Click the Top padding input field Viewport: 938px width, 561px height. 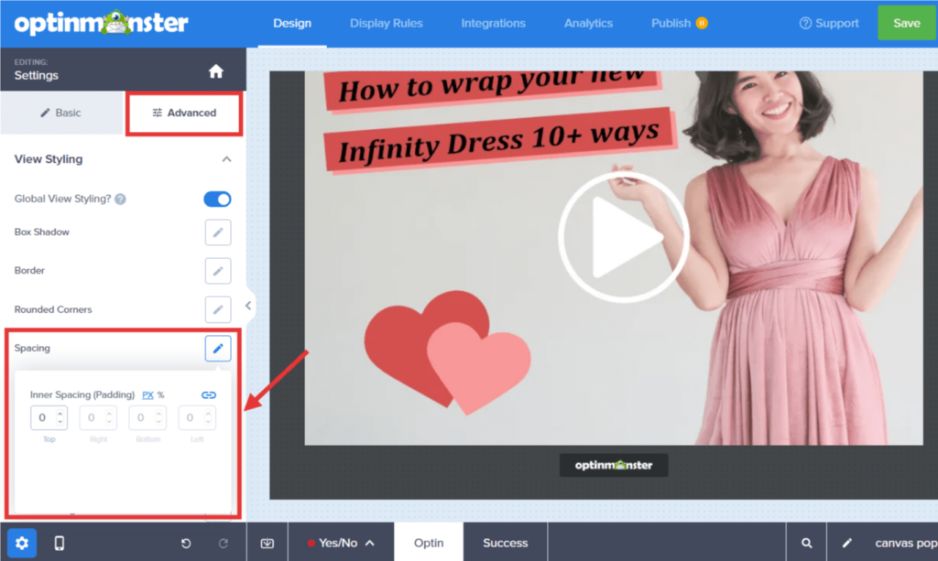[43, 418]
